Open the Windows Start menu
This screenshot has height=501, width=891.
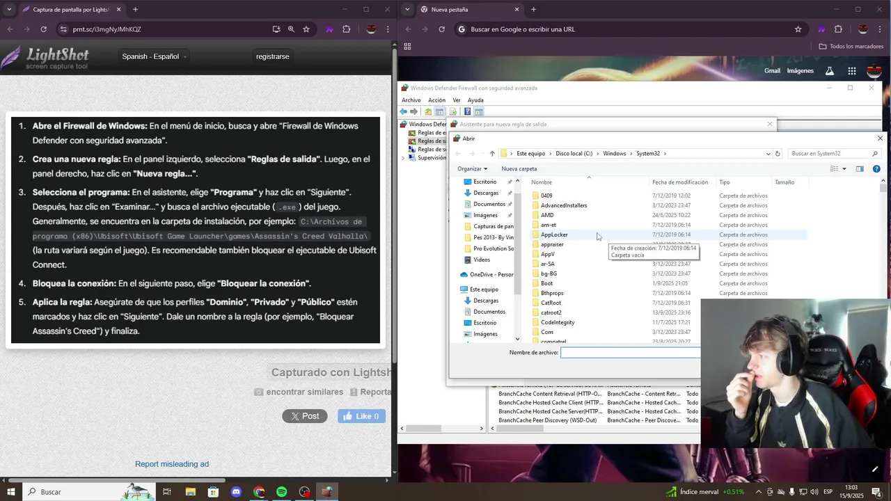click(11, 492)
